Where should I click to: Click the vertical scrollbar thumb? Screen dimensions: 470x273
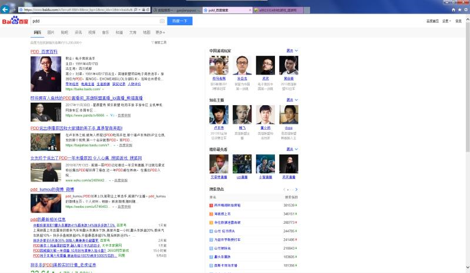[468, 87]
